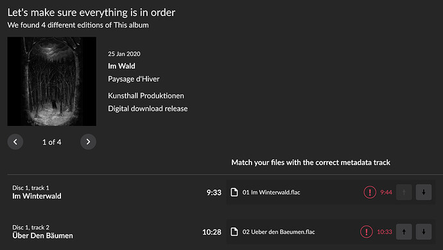Click file icon for 02 Ueber den Baeumen.flac
The height and width of the screenshot is (250, 443).
click(x=234, y=232)
